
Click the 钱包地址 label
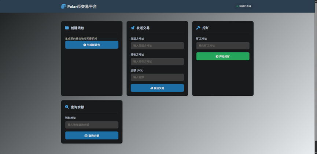70,118
